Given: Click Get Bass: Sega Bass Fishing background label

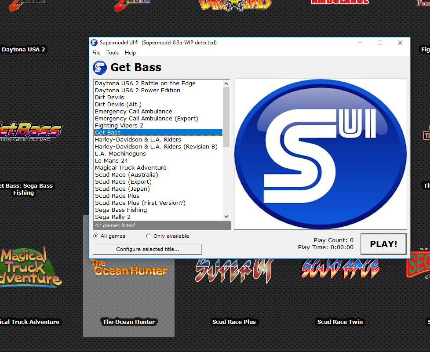Looking at the screenshot, I should pos(26,189).
